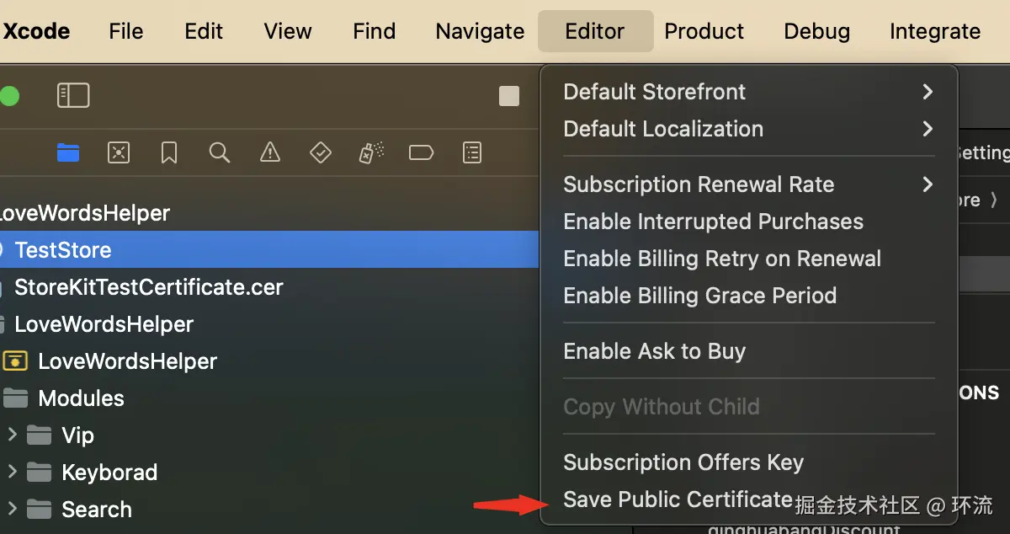Screen dimensions: 1010x534
Task: Enable Interrupted Purchases menu option
Action: (x=749, y=222)
